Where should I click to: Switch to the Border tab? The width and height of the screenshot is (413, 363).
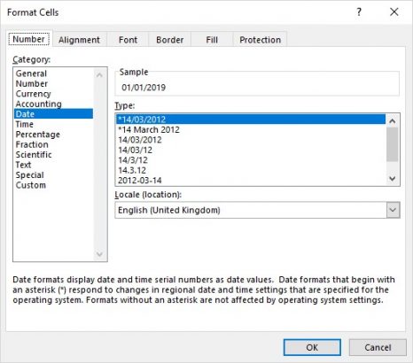pyautogui.click(x=169, y=40)
